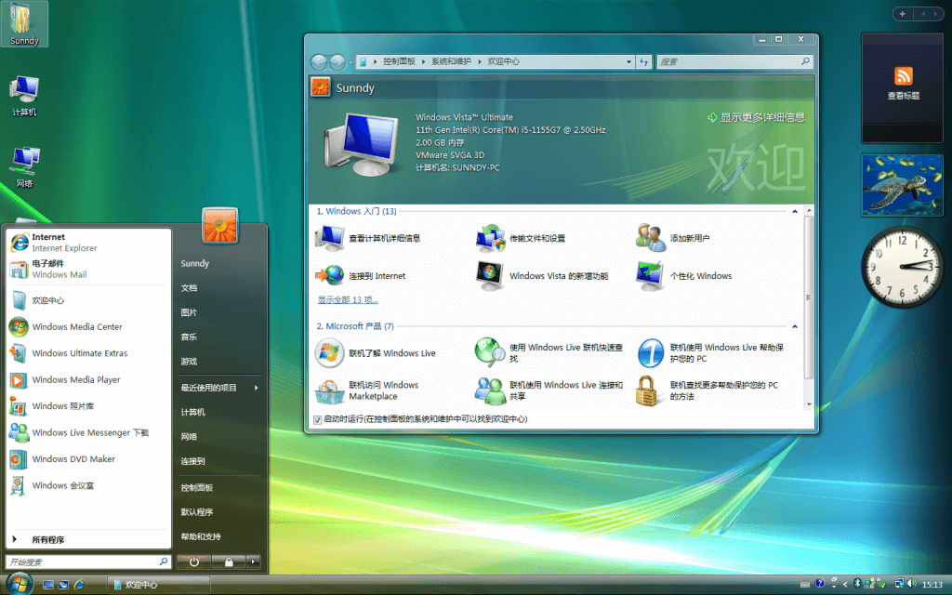
Task: Click the lock button in Start menu
Action: [x=229, y=562]
